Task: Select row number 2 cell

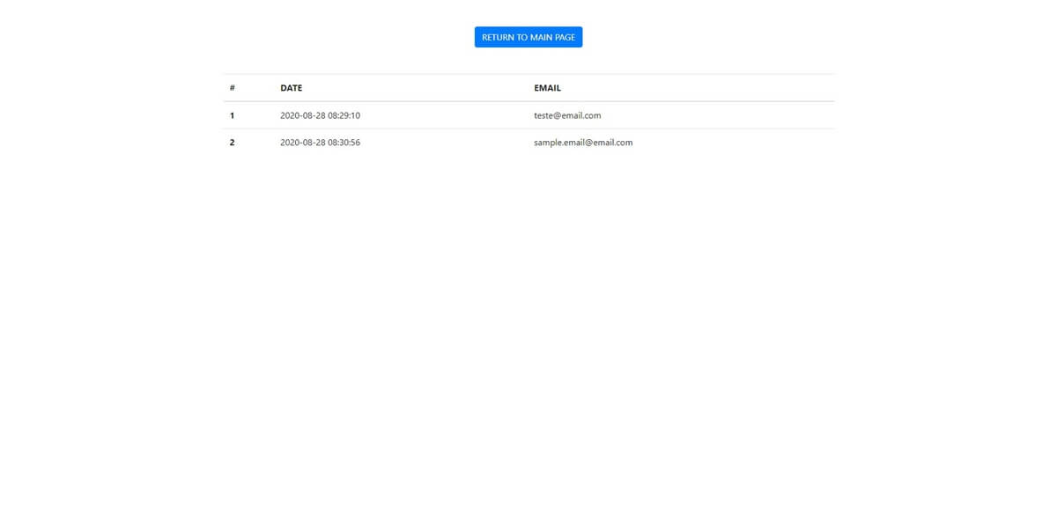Action: [233, 143]
